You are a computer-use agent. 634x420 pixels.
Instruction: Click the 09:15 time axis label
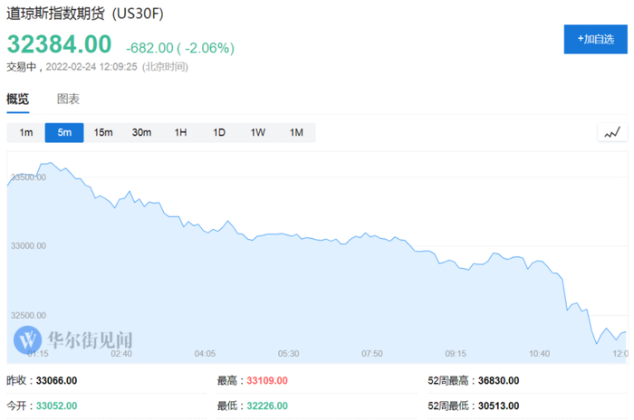(456, 354)
